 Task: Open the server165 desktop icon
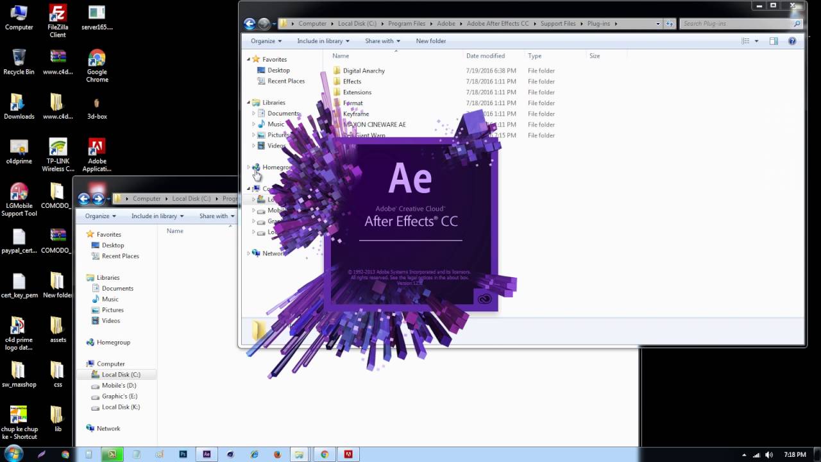(x=97, y=17)
